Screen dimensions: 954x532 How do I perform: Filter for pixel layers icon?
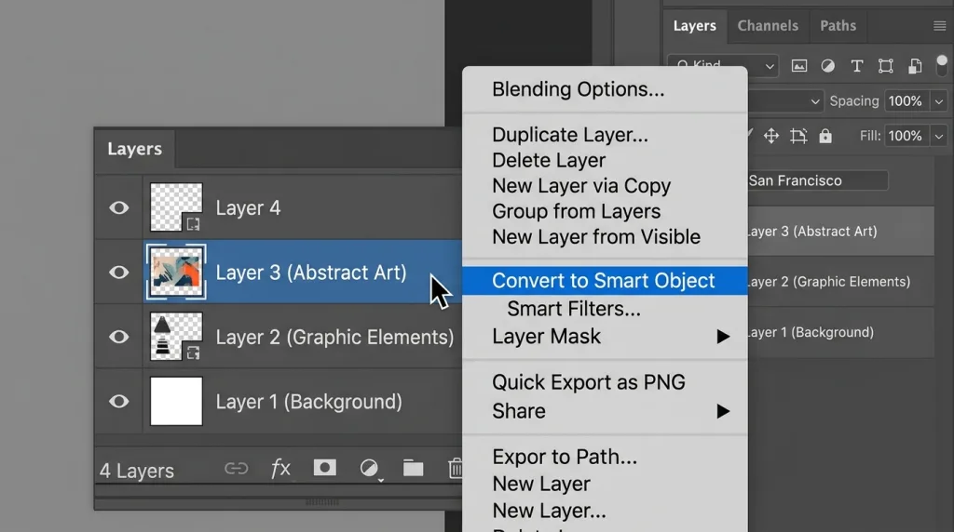[798, 66]
